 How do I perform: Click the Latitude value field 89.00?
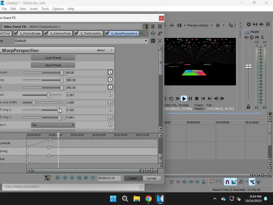click(x=86, y=73)
